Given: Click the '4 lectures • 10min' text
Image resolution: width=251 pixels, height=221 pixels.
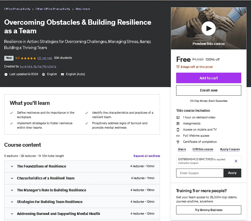Looking at the screenshot, I should point(142,166).
